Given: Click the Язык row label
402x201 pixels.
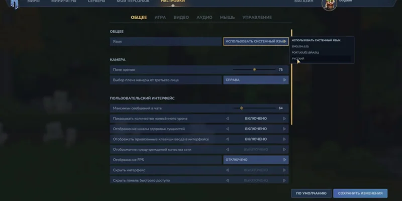Looking at the screenshot, I should pyautogui.click(x=118, y=41).
